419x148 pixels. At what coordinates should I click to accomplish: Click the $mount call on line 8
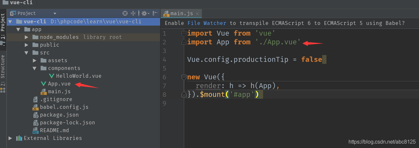tap(212, 95)
